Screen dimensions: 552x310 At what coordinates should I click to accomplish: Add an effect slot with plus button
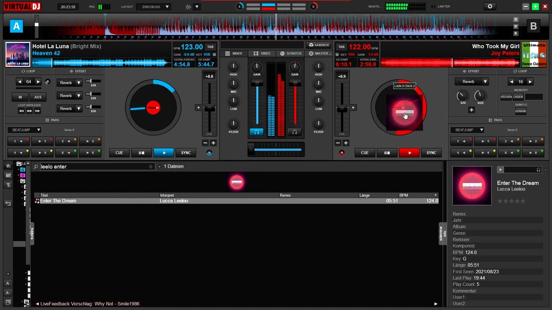pos(471,110)
